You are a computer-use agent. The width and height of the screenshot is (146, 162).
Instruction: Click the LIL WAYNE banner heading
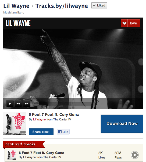coord(18,23)
